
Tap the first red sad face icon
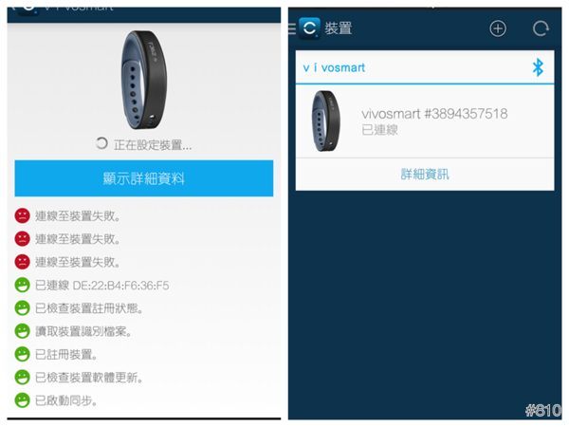pos(22,215)
